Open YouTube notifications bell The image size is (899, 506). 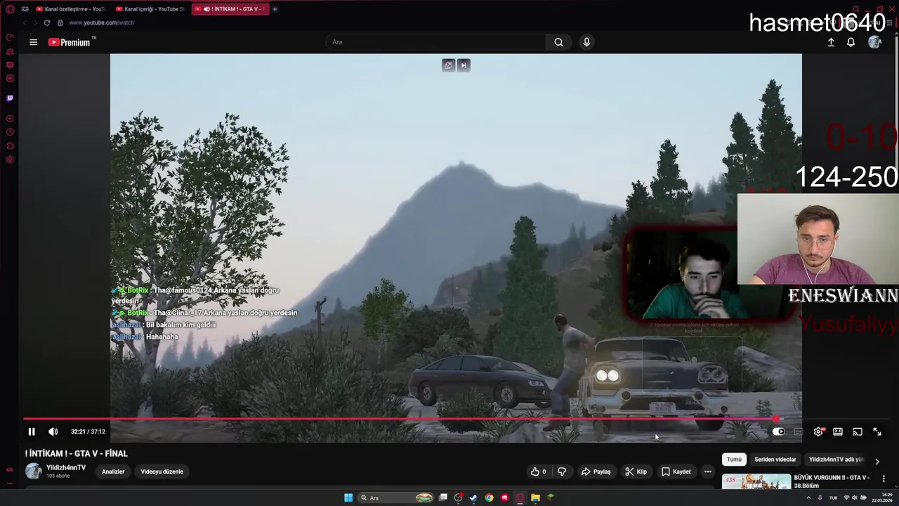(851, 42)
